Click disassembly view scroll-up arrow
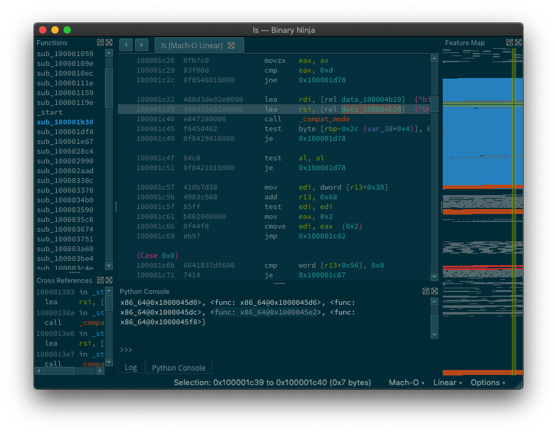The image size is (557, 434). [x=434, y=58]
